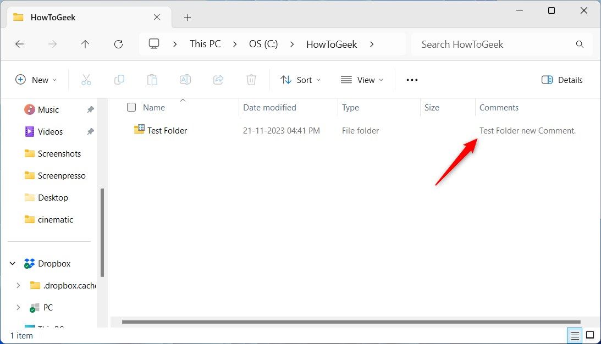
Task: Expand chevron after This PC breadcrumb
Action: 235,45
